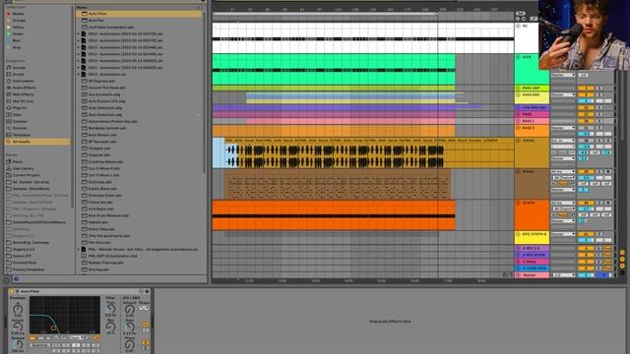Screen dimensions: 630x354
Task: Open VOCAL input type dropdown
Action: point(563,141)
